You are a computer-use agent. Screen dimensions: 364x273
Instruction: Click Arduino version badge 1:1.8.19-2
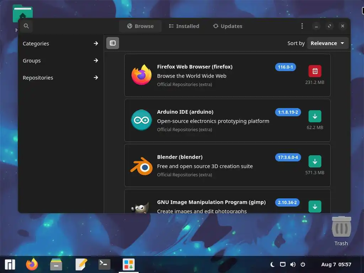click(x=288, y=112)
